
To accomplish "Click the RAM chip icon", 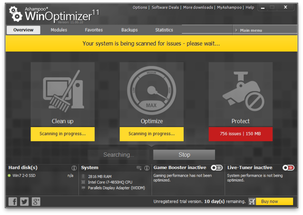I will [83, 176].
